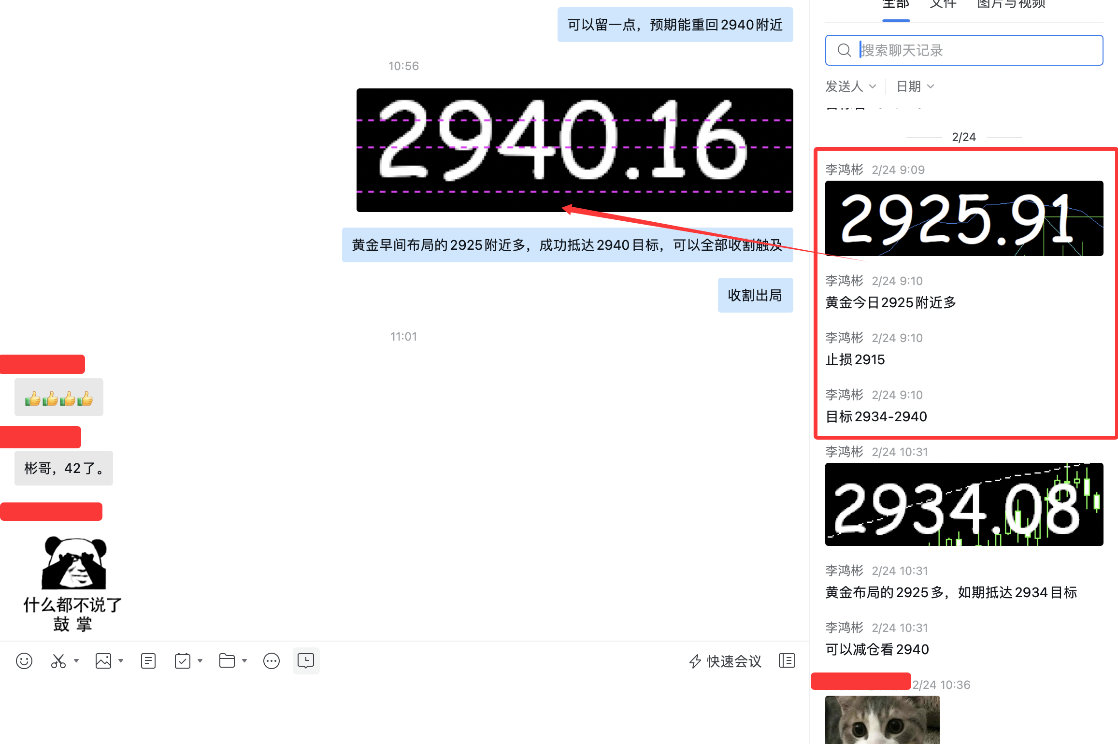Switch to the 图片与视频 tab

point(1011,5)
